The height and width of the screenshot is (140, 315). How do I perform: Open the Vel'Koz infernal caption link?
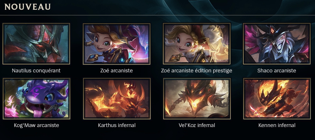197,125
